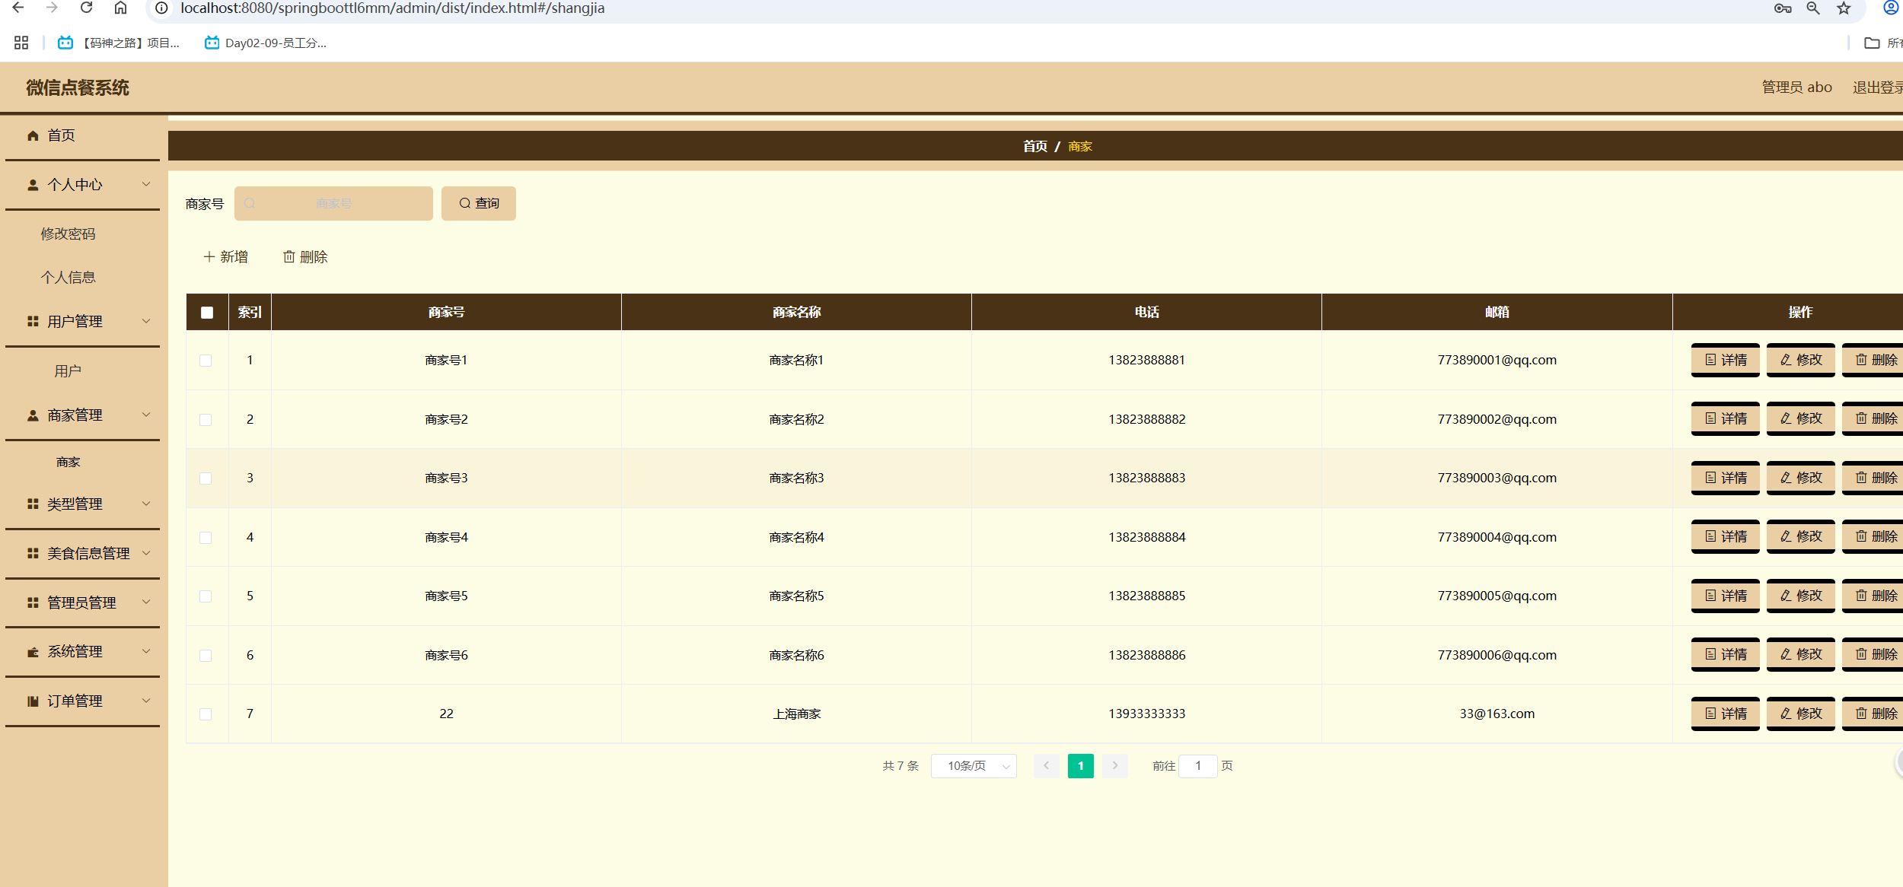Click the 首页 breadcrumb link
The image size is (1903, 887).
coord(1034,146)
